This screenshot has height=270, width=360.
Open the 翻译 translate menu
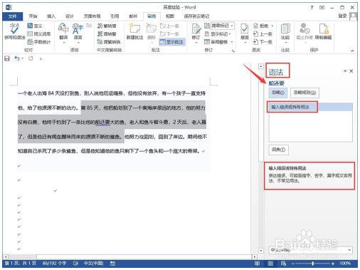tap(63, 33)
